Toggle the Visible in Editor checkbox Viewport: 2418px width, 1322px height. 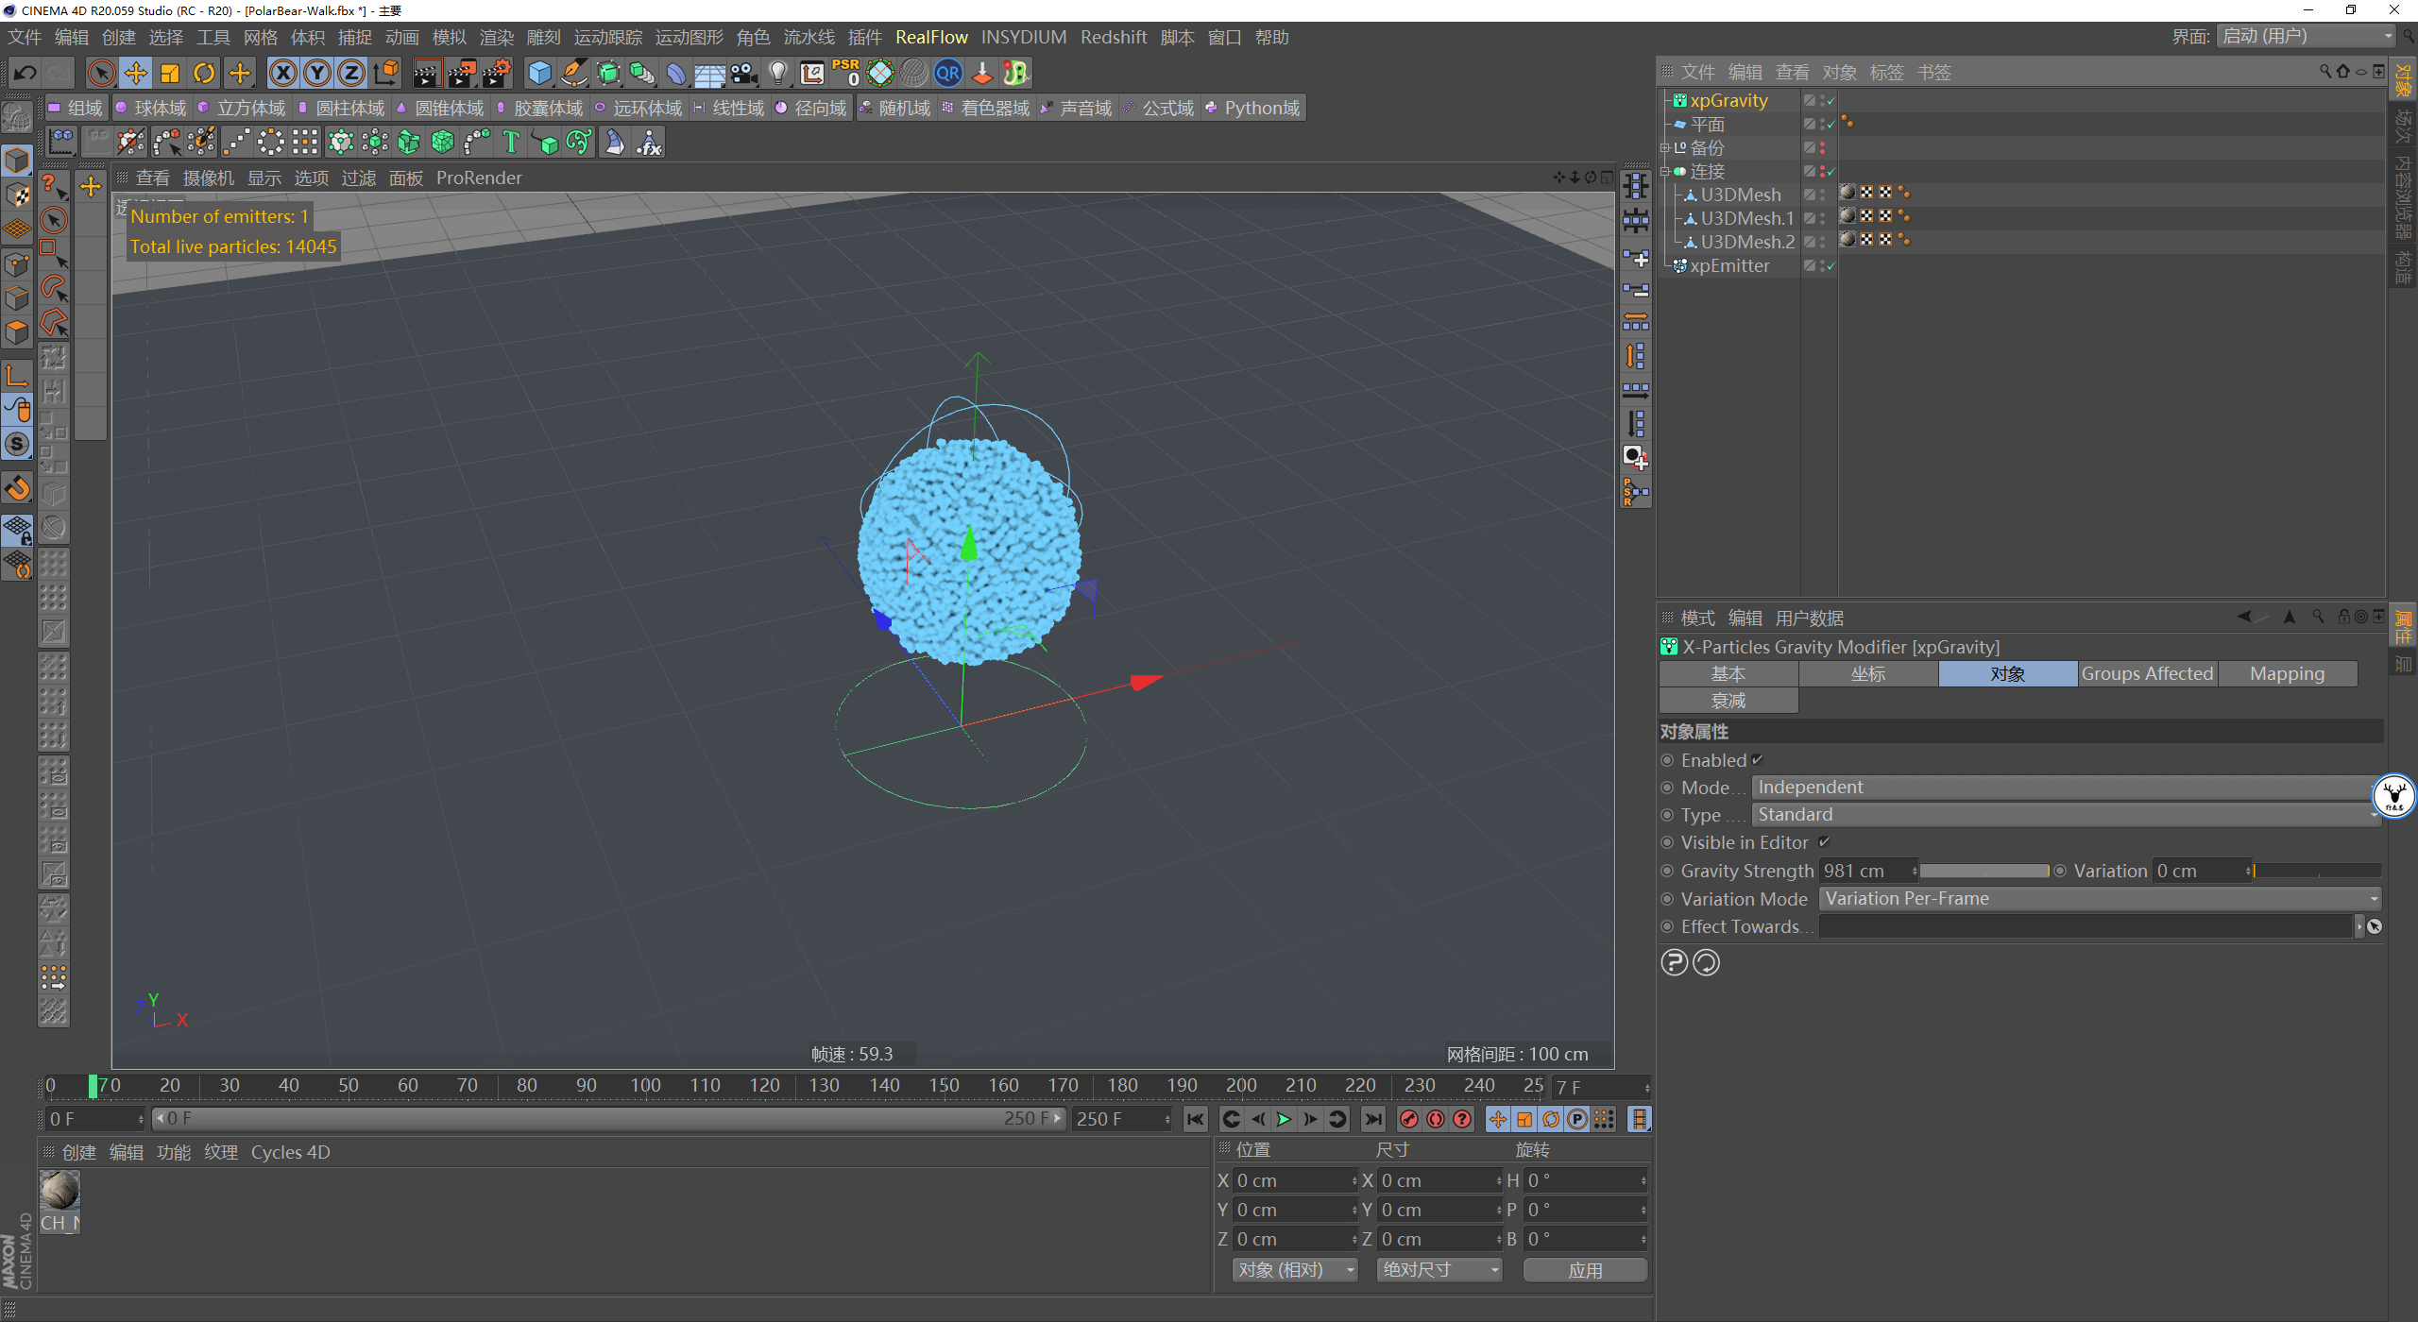click(1825, 842)
